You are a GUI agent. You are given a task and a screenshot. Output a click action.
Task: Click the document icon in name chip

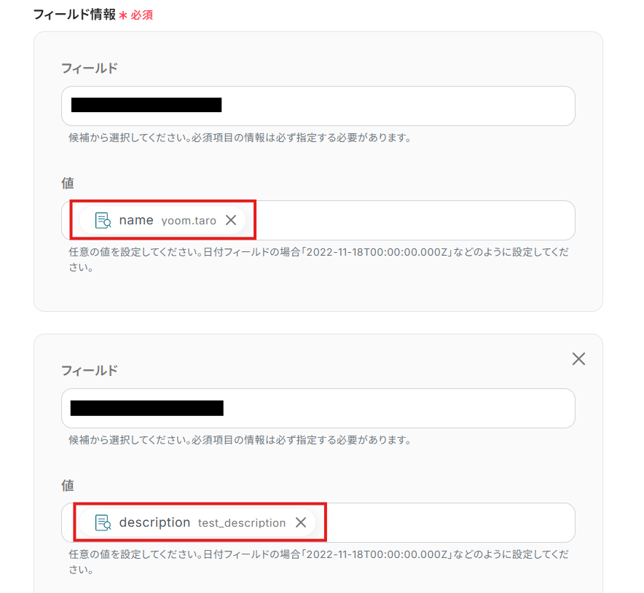click(103, 221)
